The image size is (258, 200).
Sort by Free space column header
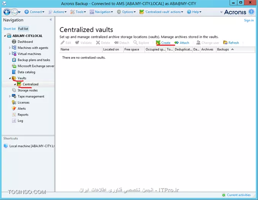coord(134,49)
